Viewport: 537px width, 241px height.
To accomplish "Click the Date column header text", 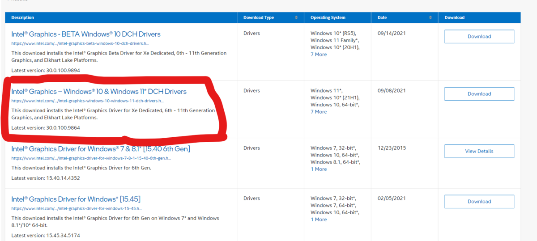I will pyautogui.click(x=382, y=17).
